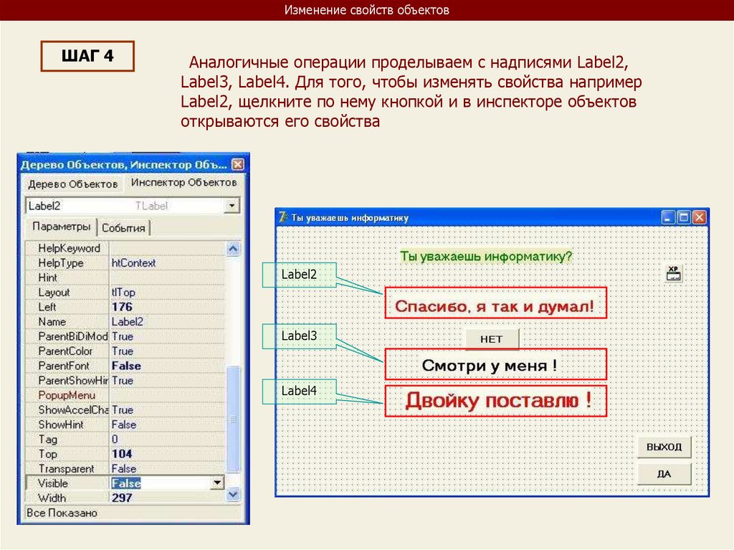Select the Name property row

pyautogui.click(x=125, y=322)
